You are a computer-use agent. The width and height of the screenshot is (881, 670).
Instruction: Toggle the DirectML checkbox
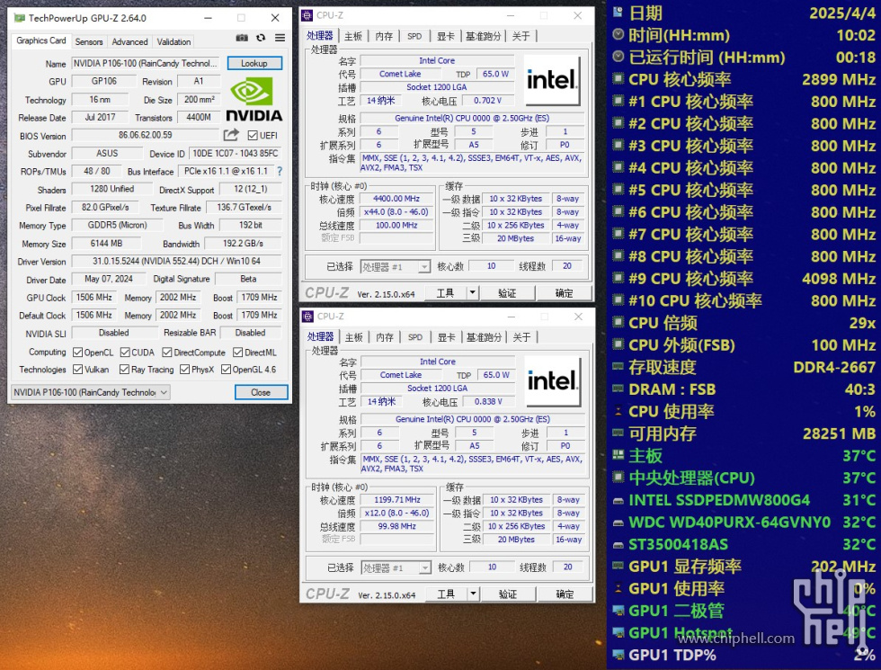(237, 352)
